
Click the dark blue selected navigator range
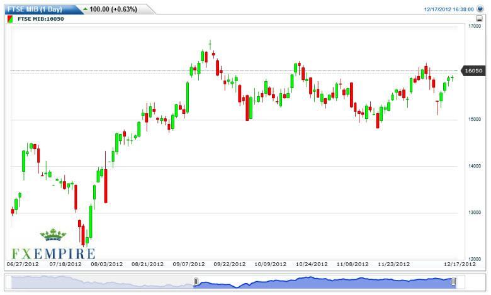[324, 282]
